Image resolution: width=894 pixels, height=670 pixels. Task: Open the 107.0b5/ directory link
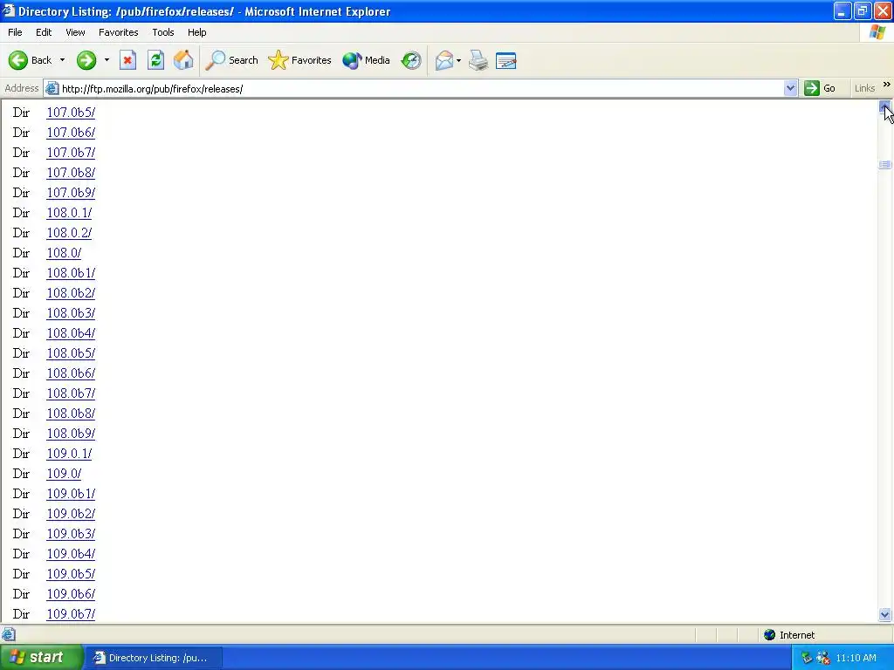[x=71, y=113]
